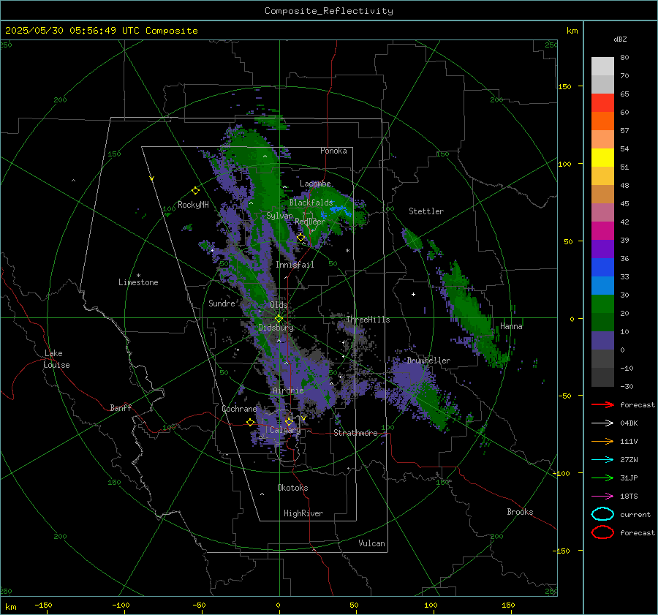Image resolution: width=658 pixels, height=615 pixels.
Task: Click the green 31JP arrow icon
Action: (x=602, y=478)
